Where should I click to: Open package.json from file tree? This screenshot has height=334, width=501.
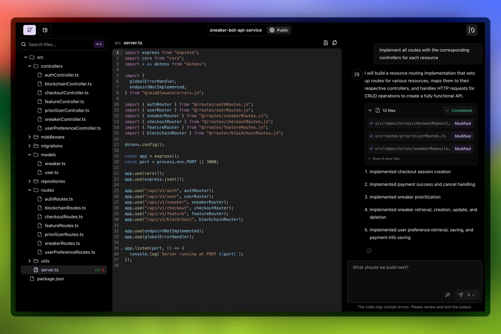[50, 279]
